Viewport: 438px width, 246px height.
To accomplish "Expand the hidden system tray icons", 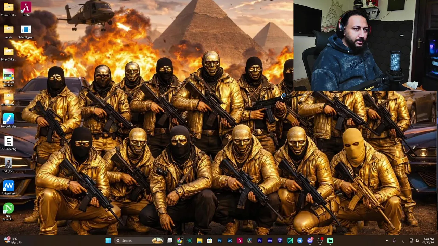I will [x=387, y=241].
